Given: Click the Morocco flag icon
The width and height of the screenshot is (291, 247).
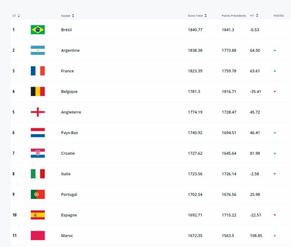Looking at the screenshot, I should [38, 235].
